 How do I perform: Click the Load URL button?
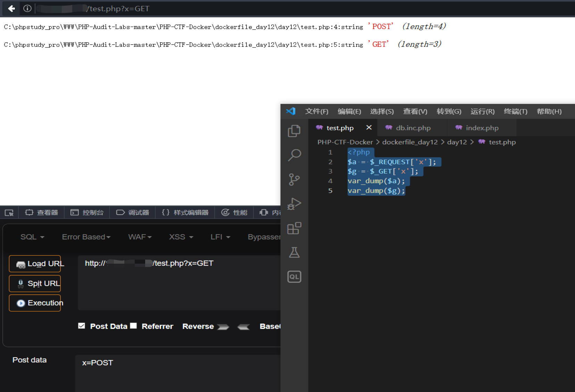click(35, 264)
